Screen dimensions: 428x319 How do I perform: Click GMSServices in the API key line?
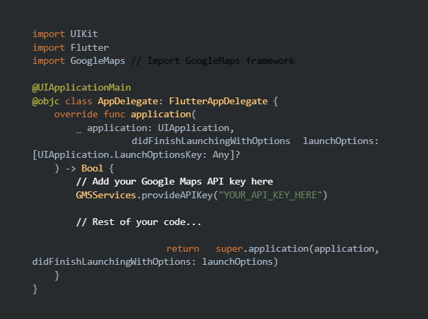106,195
